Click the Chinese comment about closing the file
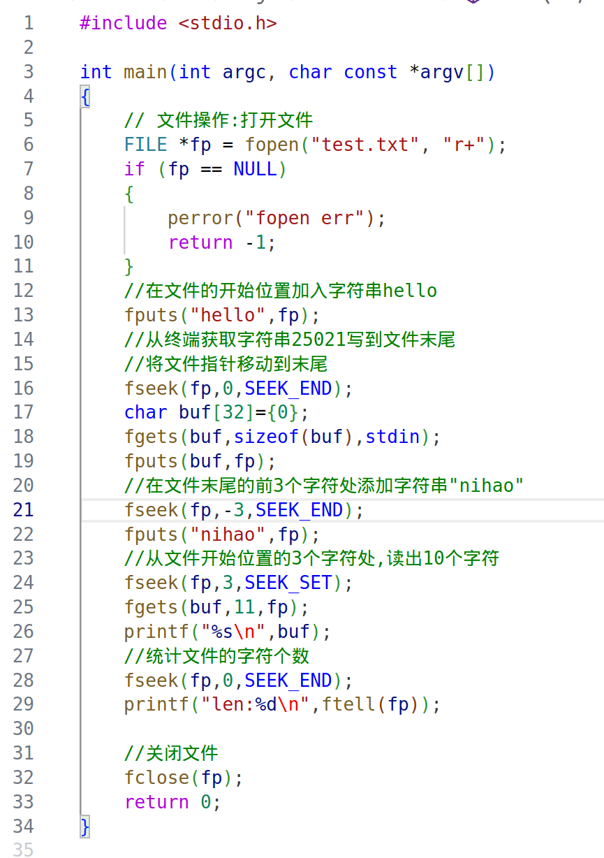 tap(171, 752)
